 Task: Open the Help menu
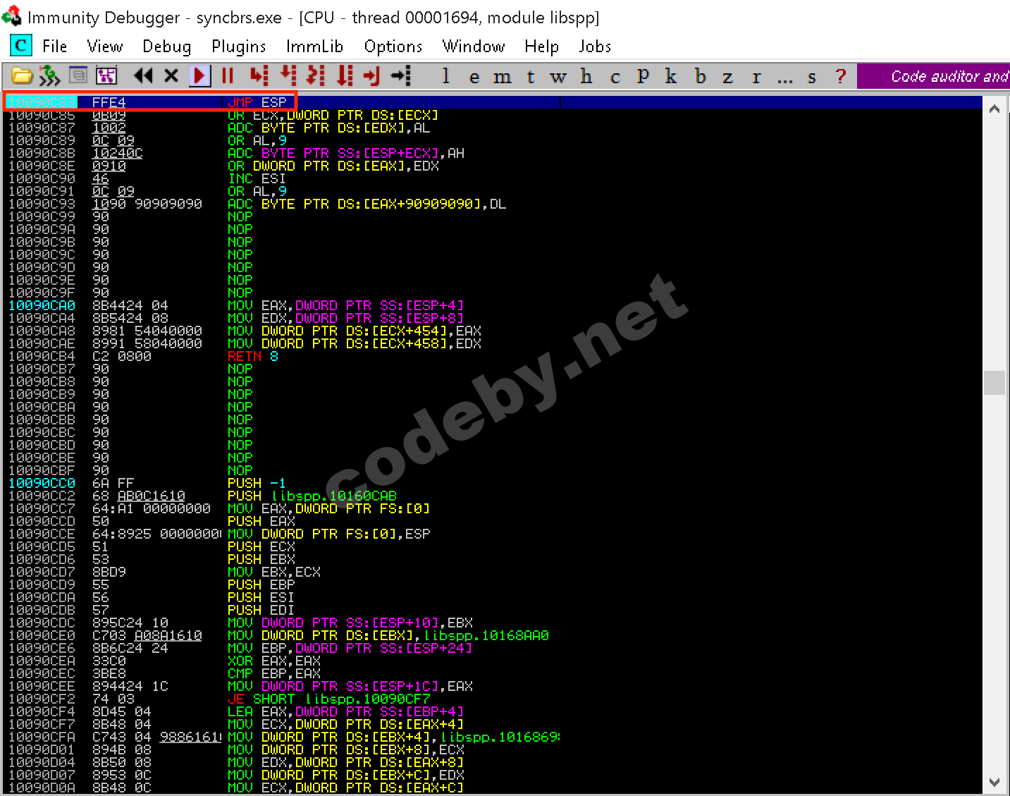[541, 47]
